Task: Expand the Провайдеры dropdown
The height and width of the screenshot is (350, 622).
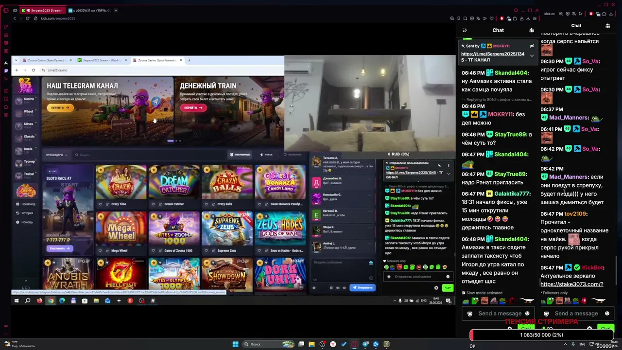Action: pyautogui.click(x=56, y=155)
